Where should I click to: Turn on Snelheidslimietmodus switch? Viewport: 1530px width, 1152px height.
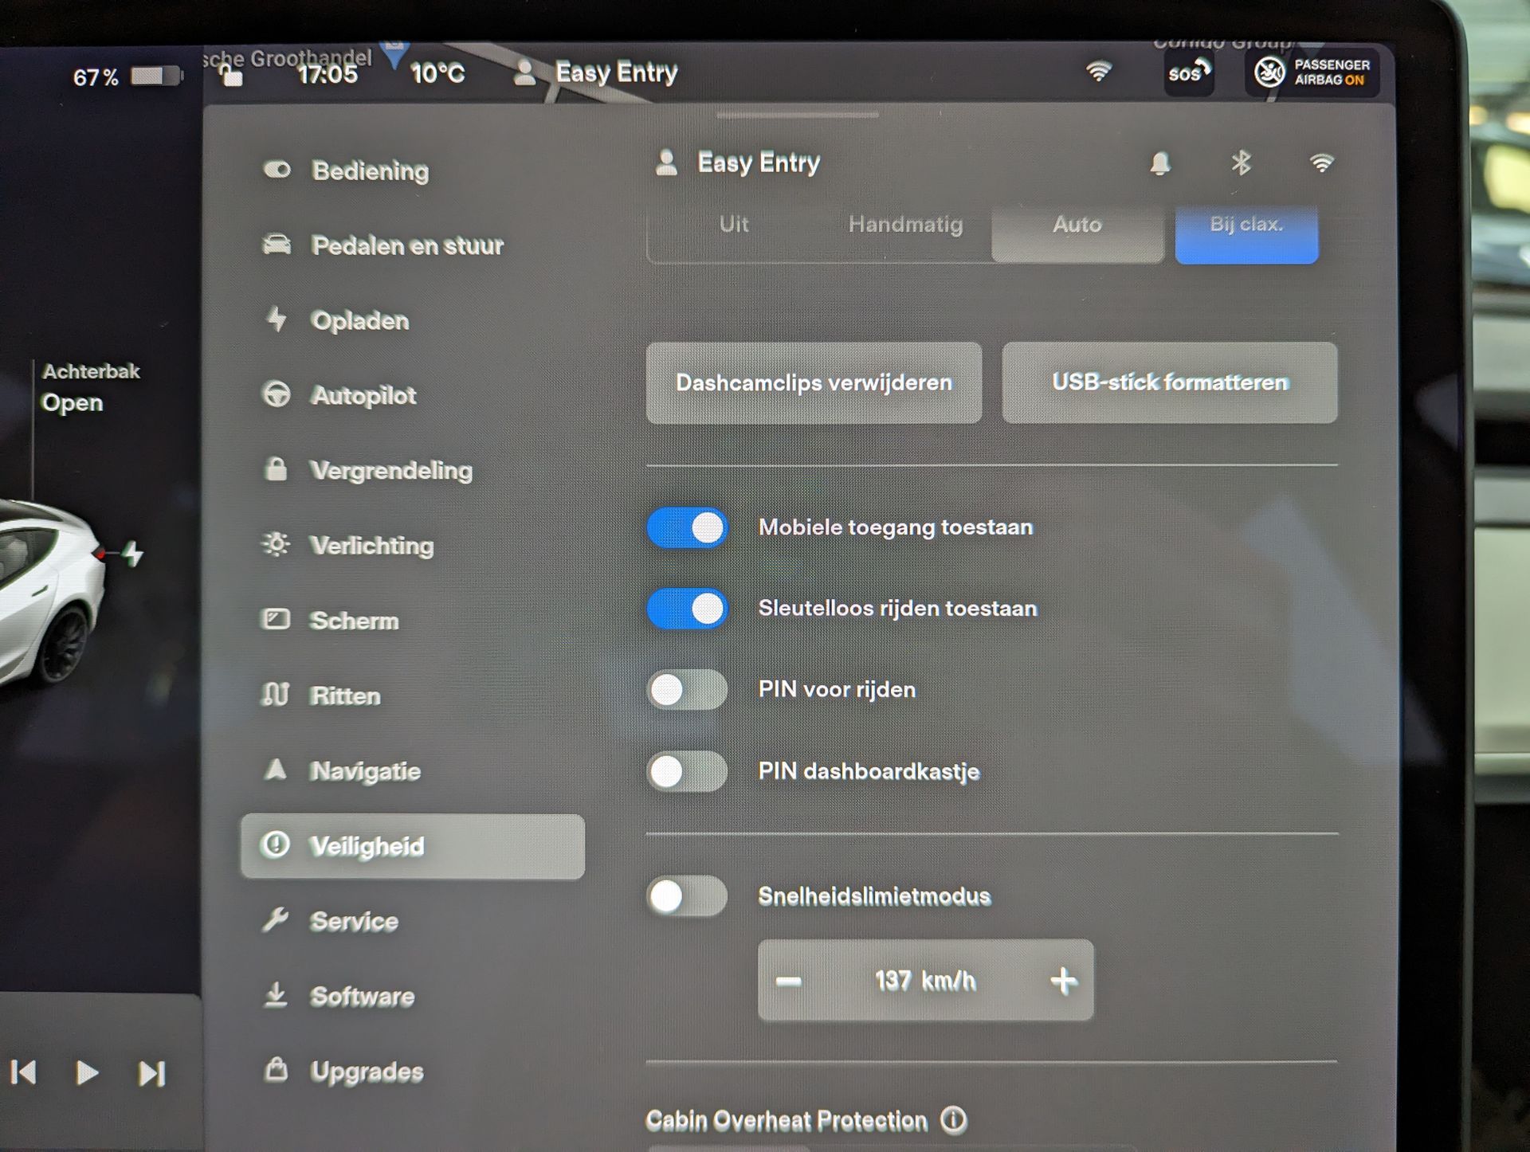click(x=688, y=896)
